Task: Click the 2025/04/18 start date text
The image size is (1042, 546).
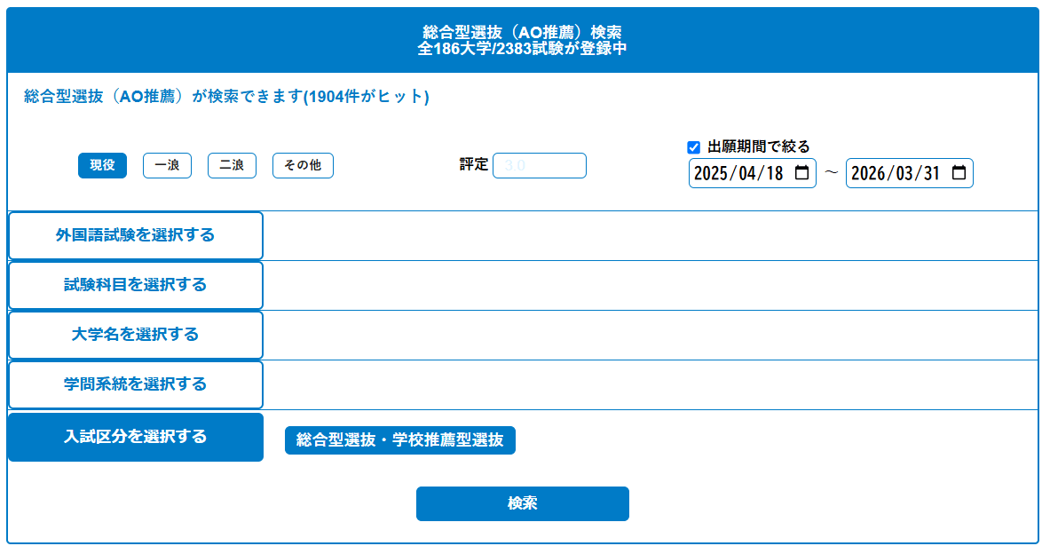Action: 738,173
